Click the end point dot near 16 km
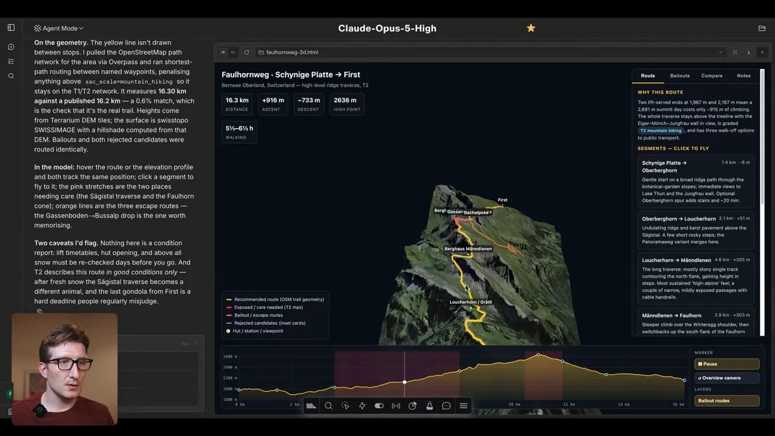 click(684, 380)
